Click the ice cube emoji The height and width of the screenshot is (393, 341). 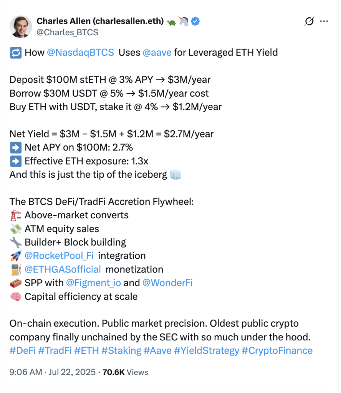[175, 175]
